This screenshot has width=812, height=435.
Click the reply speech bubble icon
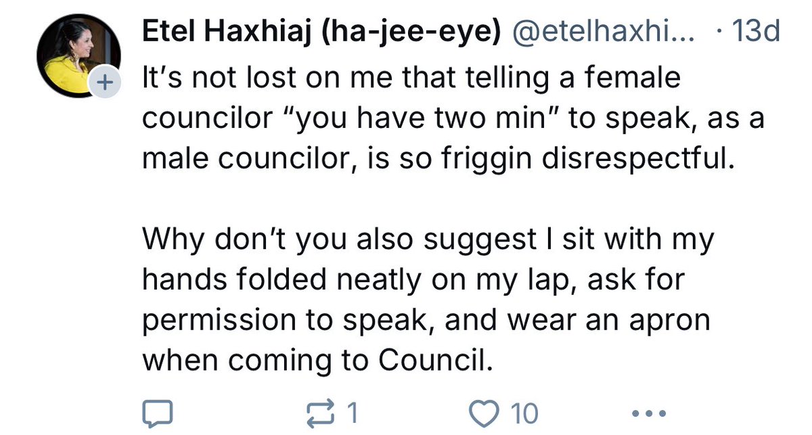click(158, 412)
